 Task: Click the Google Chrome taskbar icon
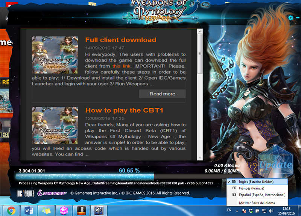11,210
